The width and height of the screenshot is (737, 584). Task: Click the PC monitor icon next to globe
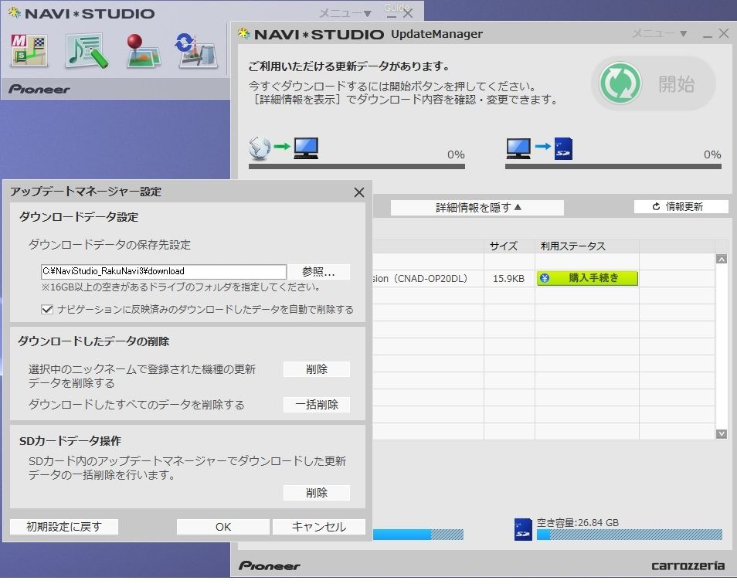click(x=306, y=148)
